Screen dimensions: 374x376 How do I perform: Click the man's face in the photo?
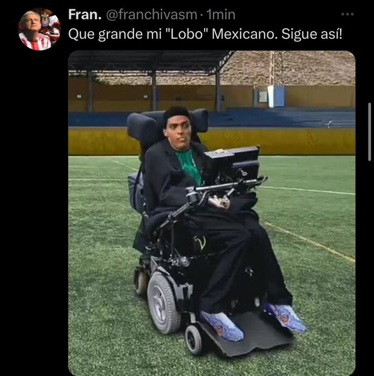point(179,132)
